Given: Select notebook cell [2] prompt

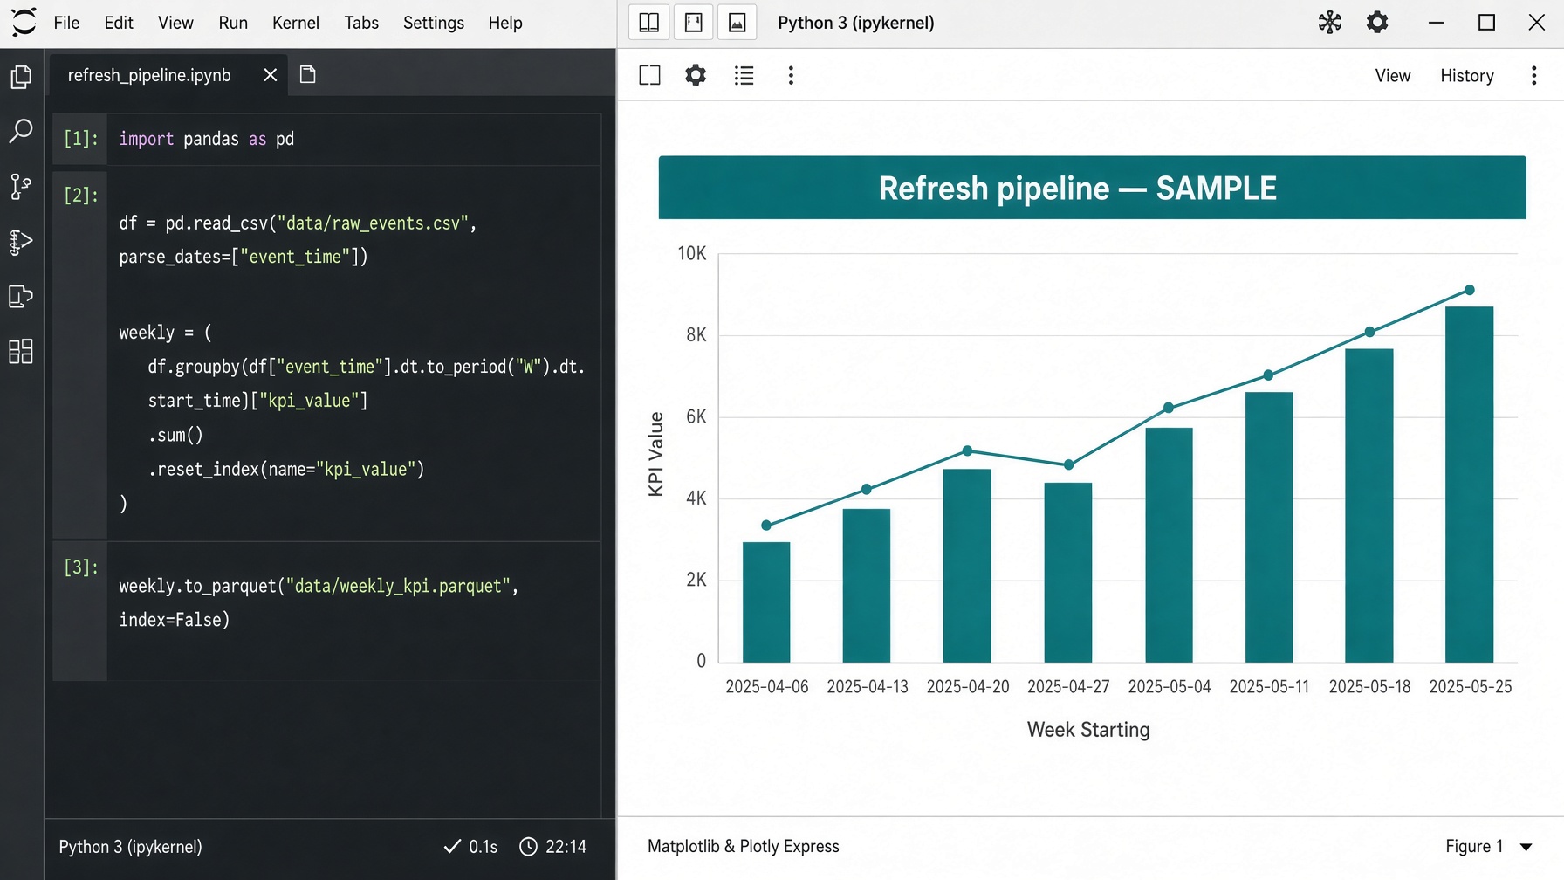Looking at the screenshot, I should click(x=80, y=195).
